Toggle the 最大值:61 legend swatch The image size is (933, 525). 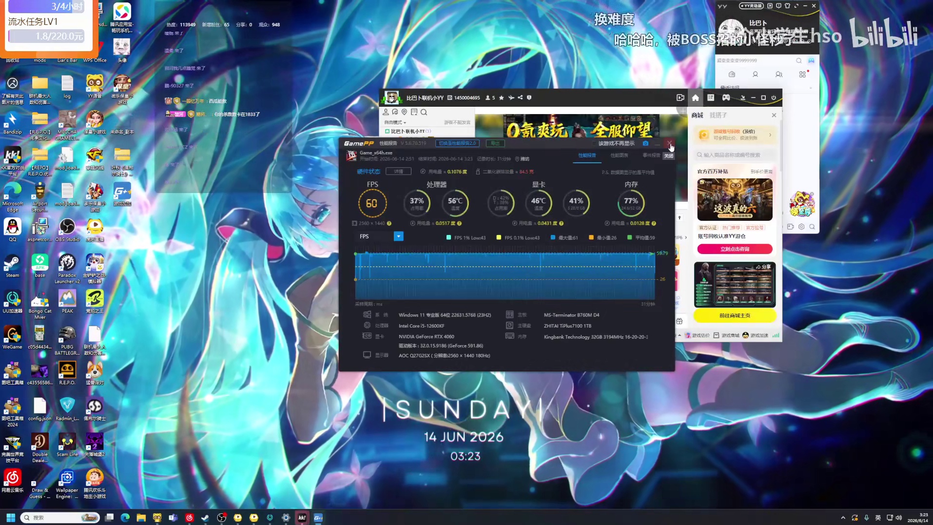click(x=553, y=238)
